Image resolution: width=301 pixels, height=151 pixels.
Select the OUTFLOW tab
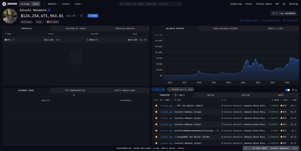[x=246, y=95]
